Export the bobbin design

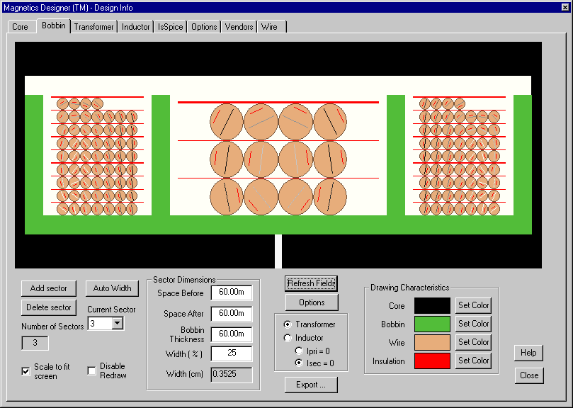click(310, 385)
